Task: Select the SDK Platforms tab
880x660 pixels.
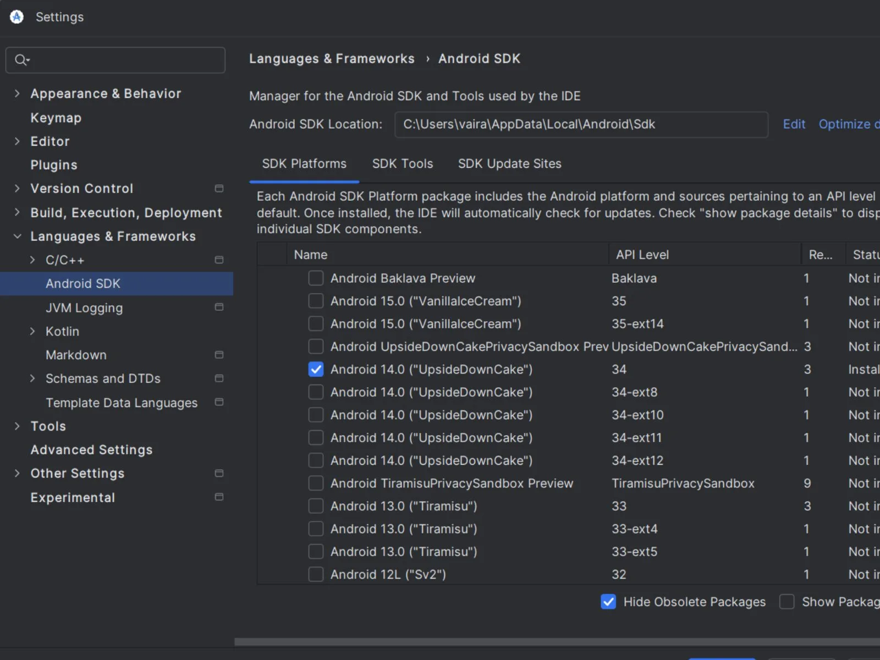Action: click(304, 164)
